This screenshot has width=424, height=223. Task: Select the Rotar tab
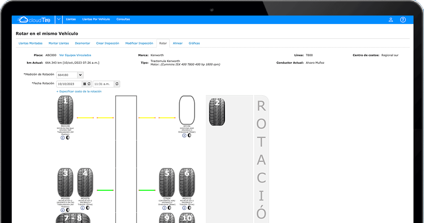(163, 43)
